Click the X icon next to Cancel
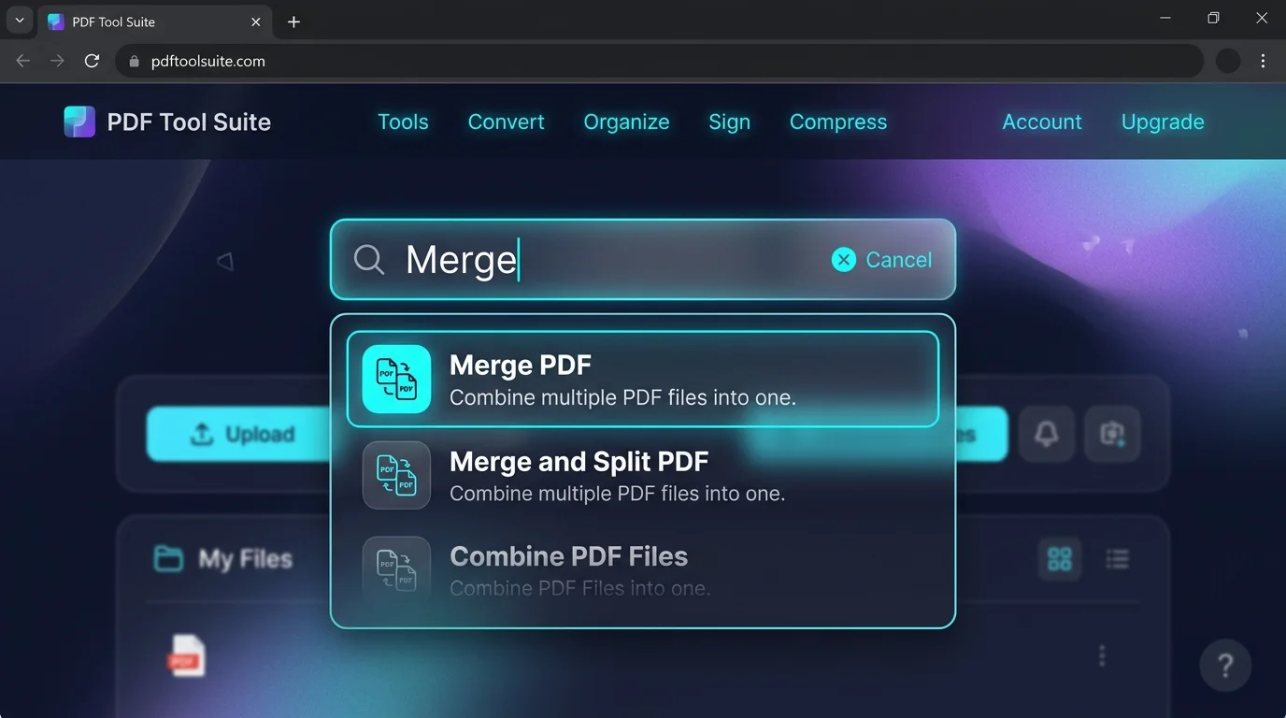 coord(844,260)
